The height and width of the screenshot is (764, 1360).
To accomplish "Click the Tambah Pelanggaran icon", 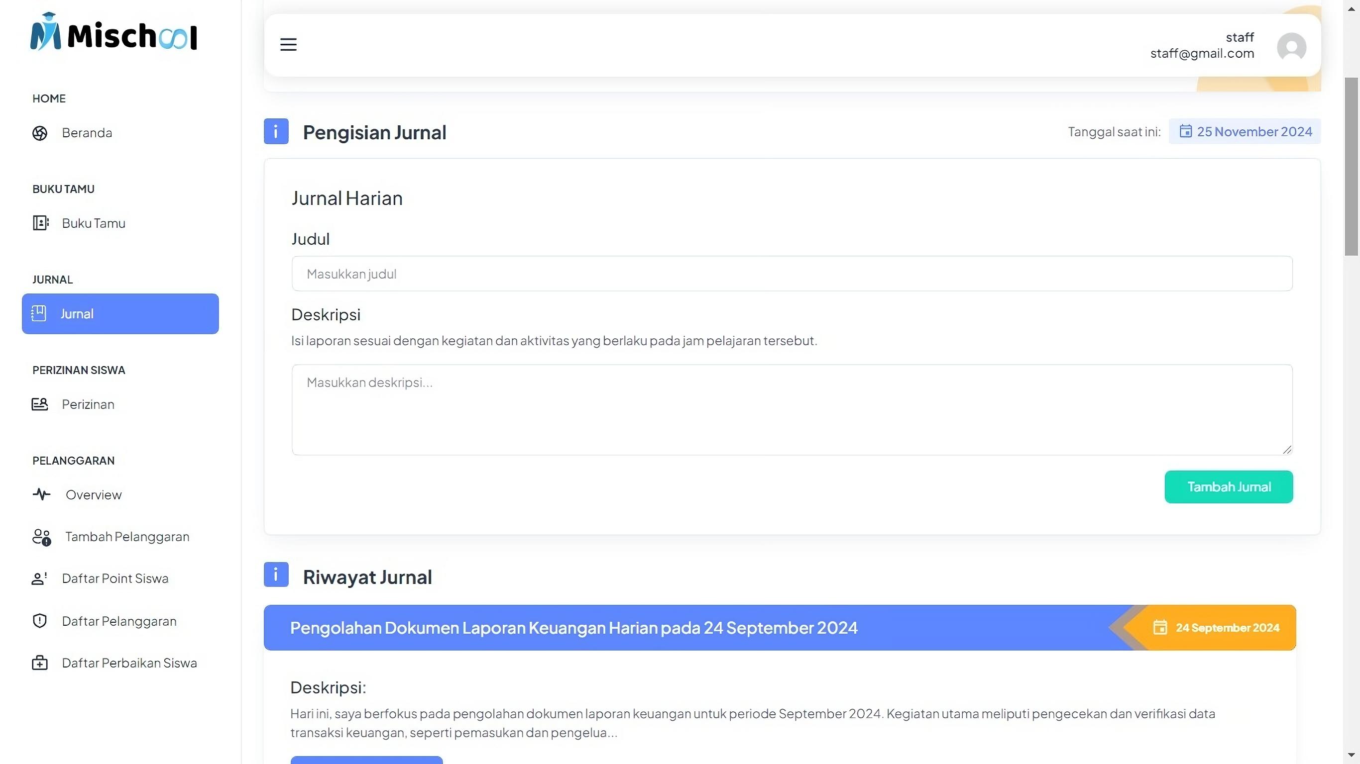I will 41,537.
